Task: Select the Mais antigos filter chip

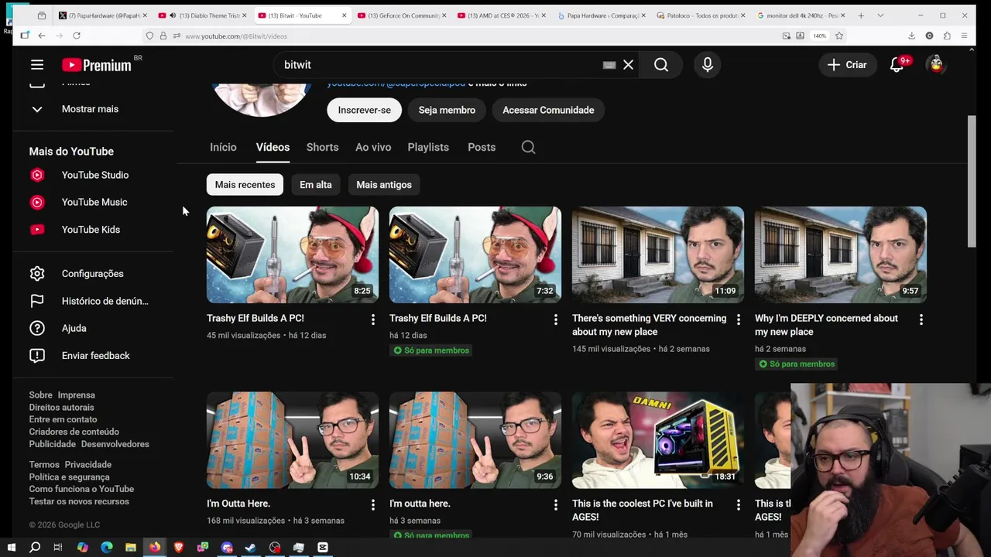Action: (384, 185)
